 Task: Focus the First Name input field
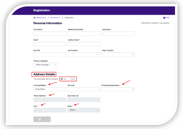[50, 34]
